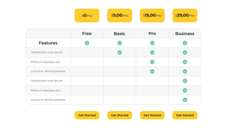Viewport: 227px width, 128px height.
Task: Click the Free column header
Action: (87, 33)
